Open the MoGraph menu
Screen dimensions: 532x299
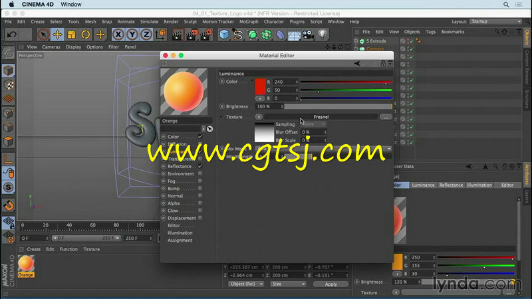249,21
